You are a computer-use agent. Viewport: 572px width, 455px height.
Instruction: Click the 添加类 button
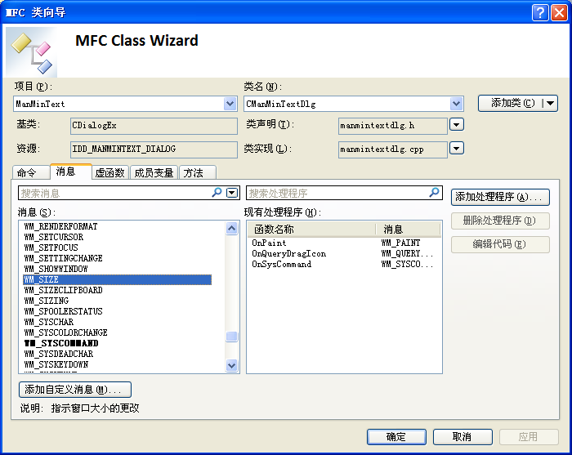pos(511,103)
